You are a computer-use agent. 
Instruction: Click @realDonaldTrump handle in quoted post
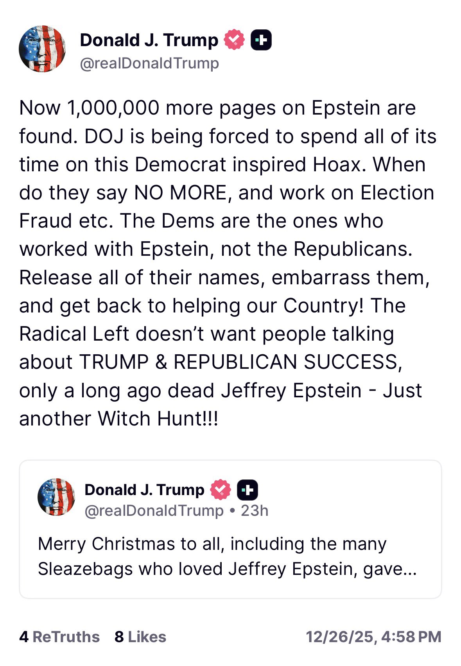point(154,510)
